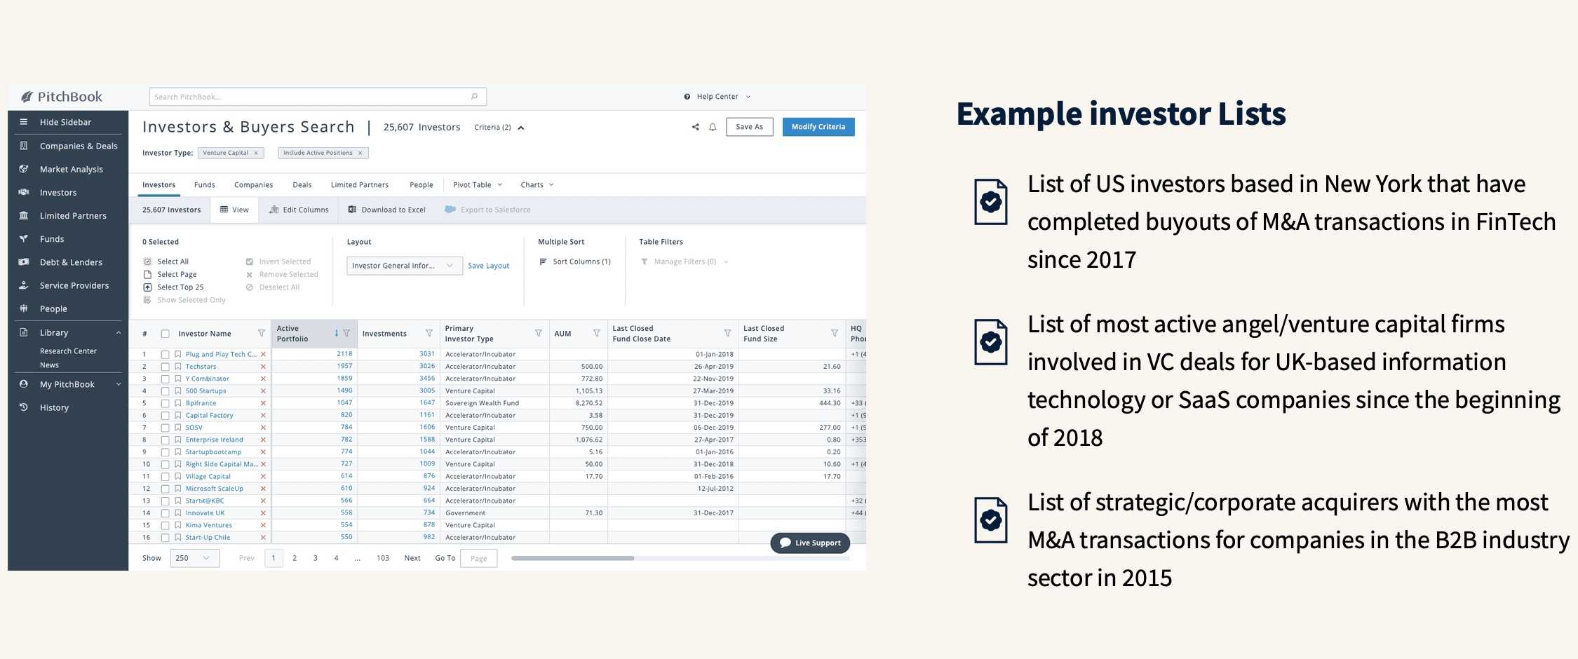Filter the Primary Investor Type column

click(x=539, y=334)
